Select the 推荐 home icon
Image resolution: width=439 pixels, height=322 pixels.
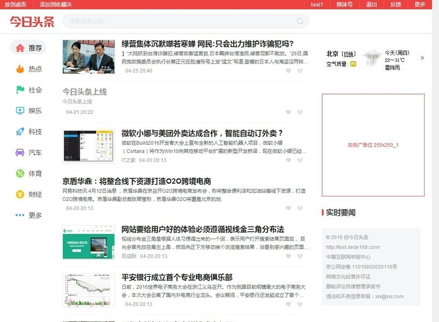(x=20, y=48)
